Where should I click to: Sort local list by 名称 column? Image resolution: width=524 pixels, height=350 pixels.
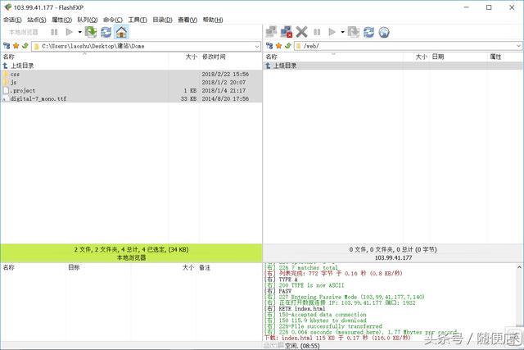(84, 57)
